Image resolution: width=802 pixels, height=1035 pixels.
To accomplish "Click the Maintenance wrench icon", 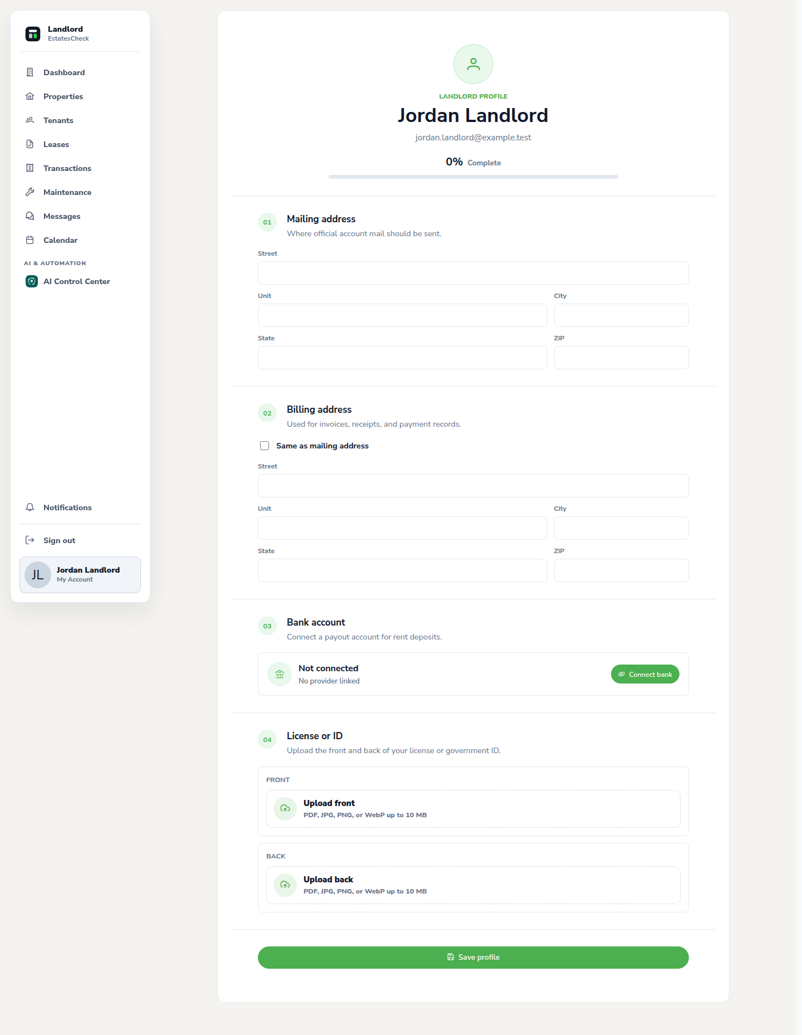I will pyautogui.click(x=30, y=192).
